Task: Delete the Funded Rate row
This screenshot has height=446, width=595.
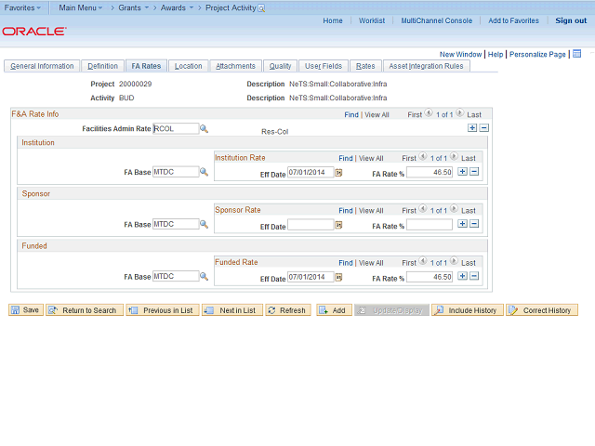Action: pyautogui.click(x=474, y=276)
